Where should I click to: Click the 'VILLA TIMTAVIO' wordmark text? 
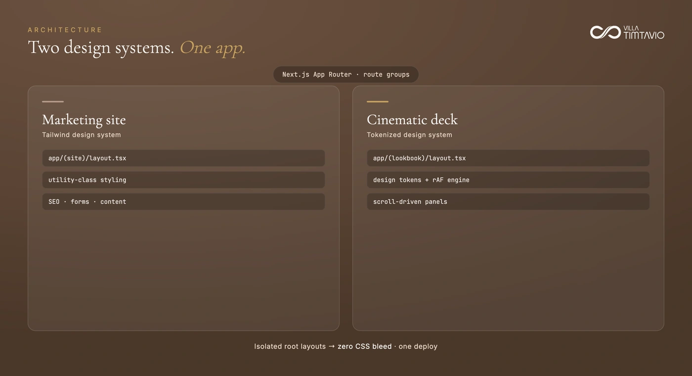tap(644, 33)
